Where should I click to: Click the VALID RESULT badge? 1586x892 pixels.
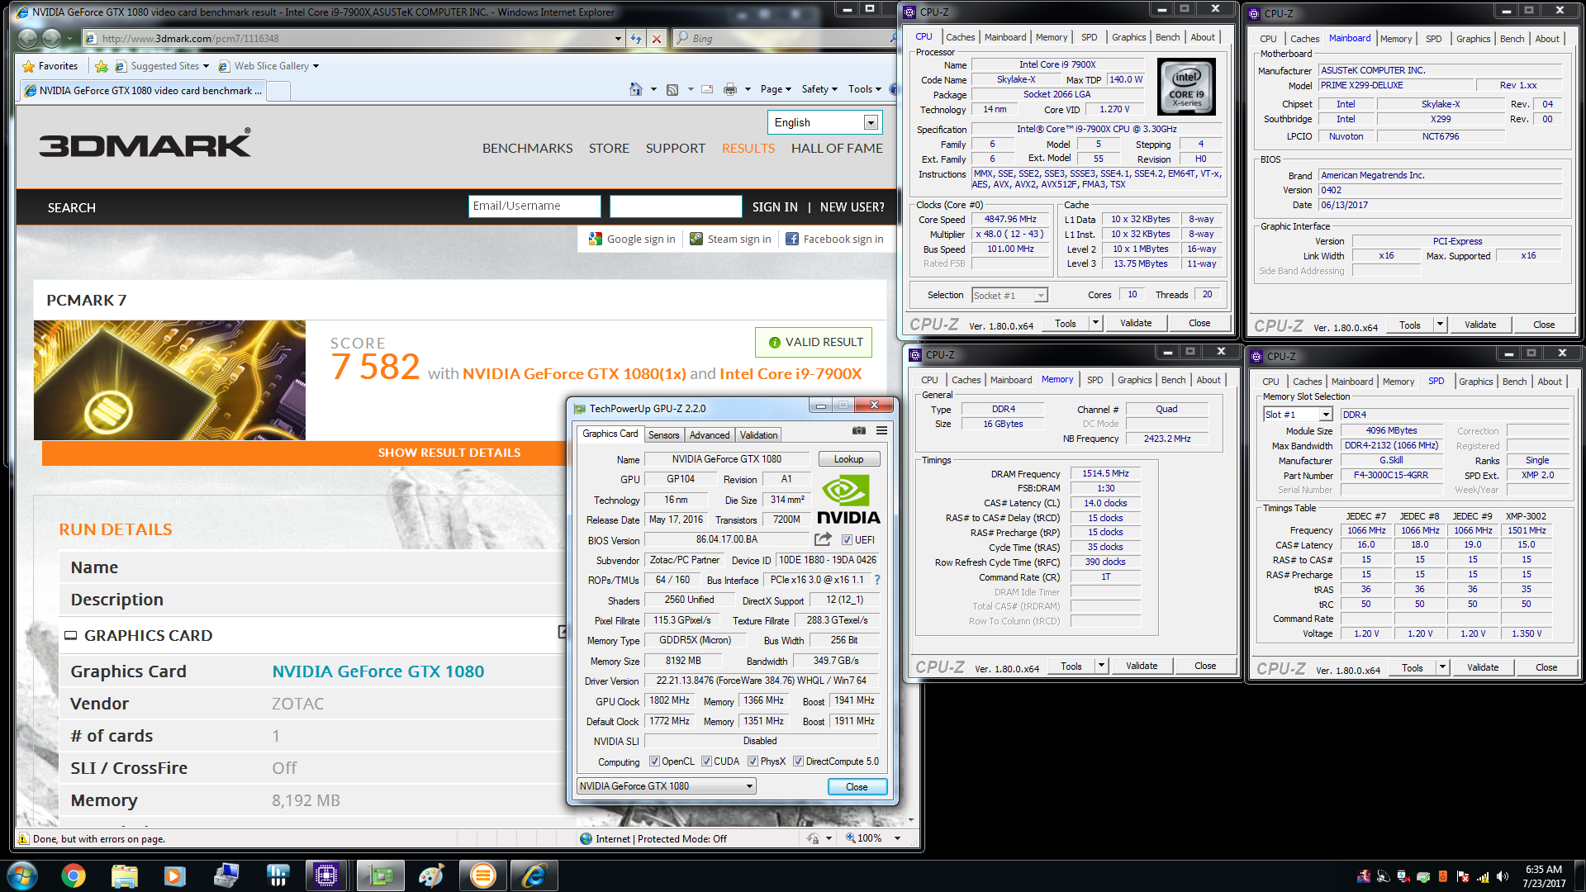[814, 342]
